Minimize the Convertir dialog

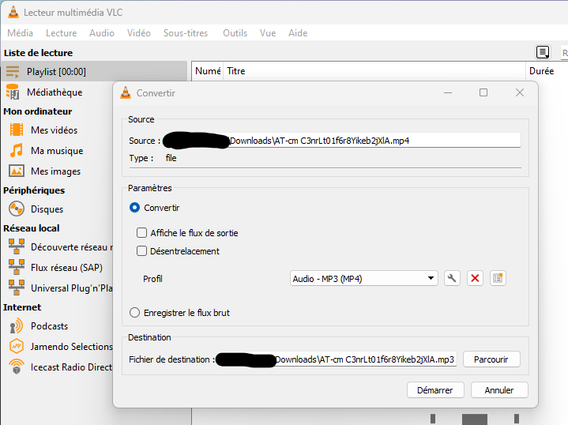[x=448, y=92]
